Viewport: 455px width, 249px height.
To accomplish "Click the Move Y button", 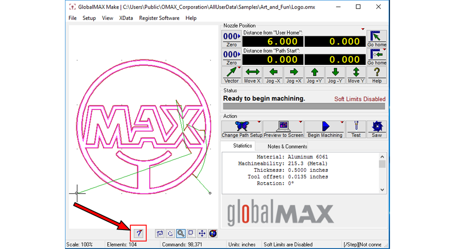I will click(x=356, y=75).
